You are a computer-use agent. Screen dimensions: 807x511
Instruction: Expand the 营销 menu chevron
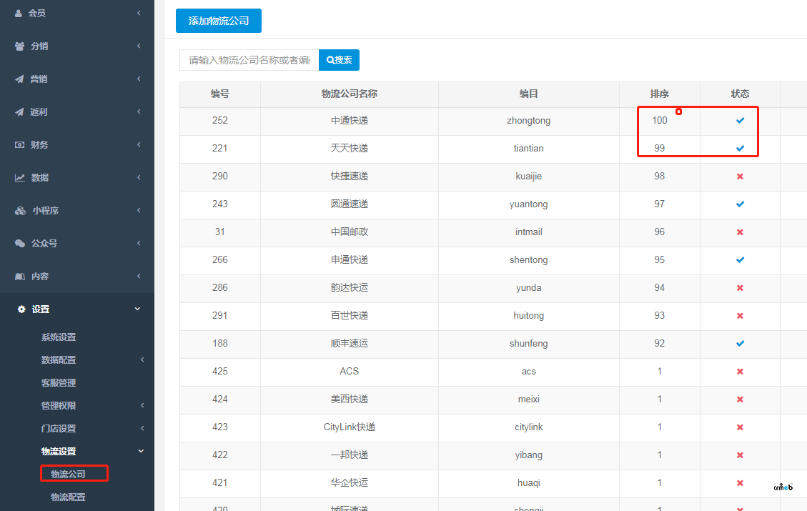[139, 79]
